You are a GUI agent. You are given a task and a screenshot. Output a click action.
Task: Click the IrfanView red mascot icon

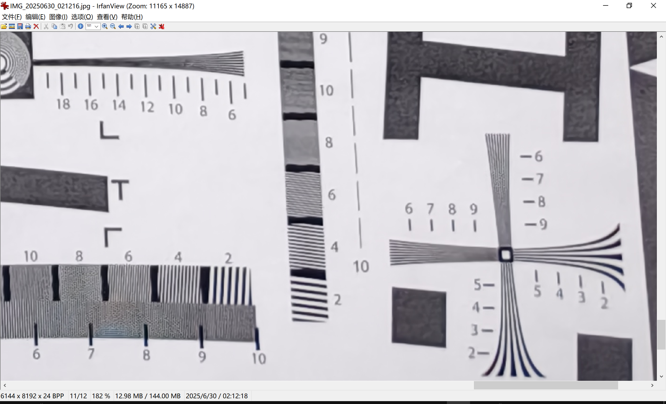click(x=162, y=26)
